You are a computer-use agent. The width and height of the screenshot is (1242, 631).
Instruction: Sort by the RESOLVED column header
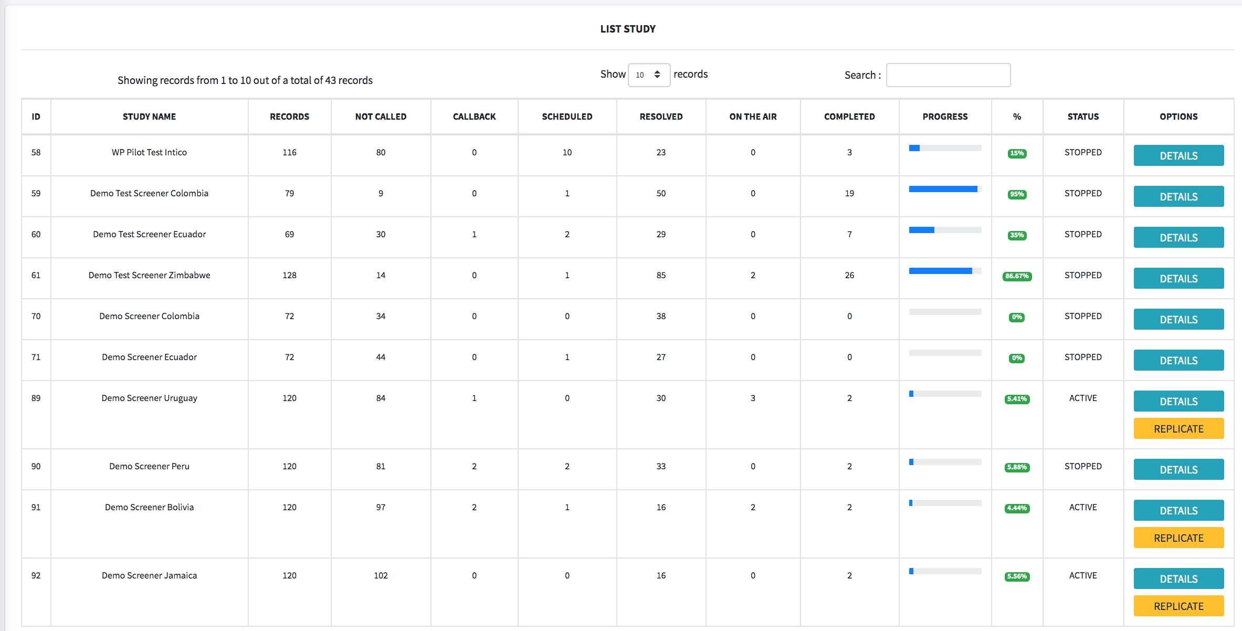pyautogui.click(x=661, y=117)
